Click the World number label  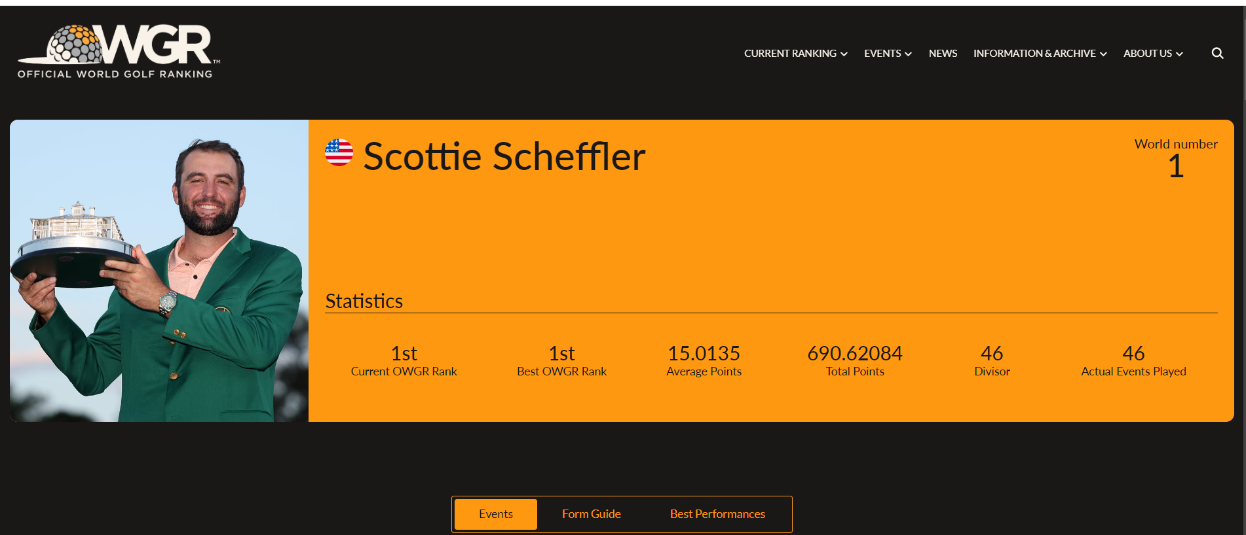[x=1176, y=144]
